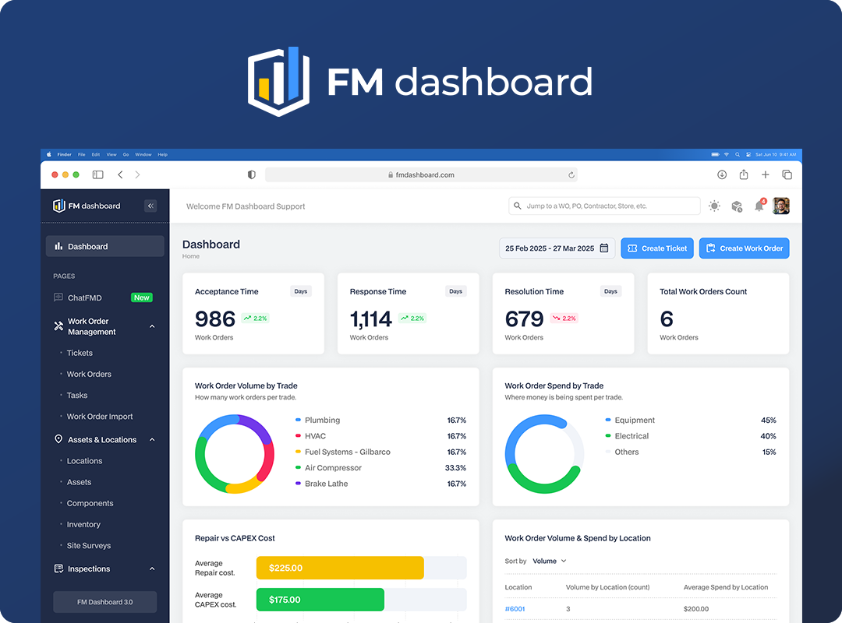Collapse the Work Order Management section
The height and width of the screenshot is (623, 842).
[x=152, y=326]
